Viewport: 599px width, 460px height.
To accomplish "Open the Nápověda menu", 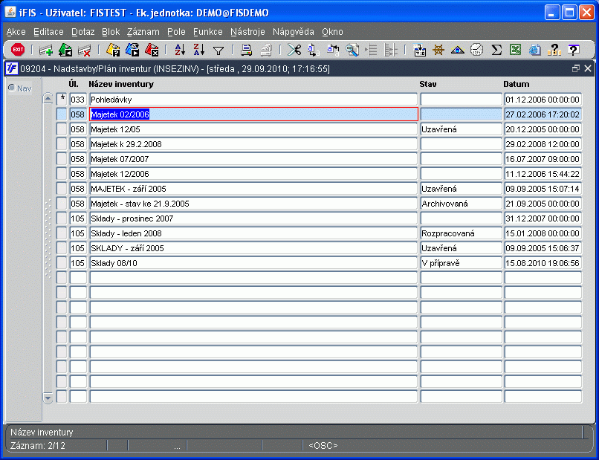I will [x=294, y=32].
